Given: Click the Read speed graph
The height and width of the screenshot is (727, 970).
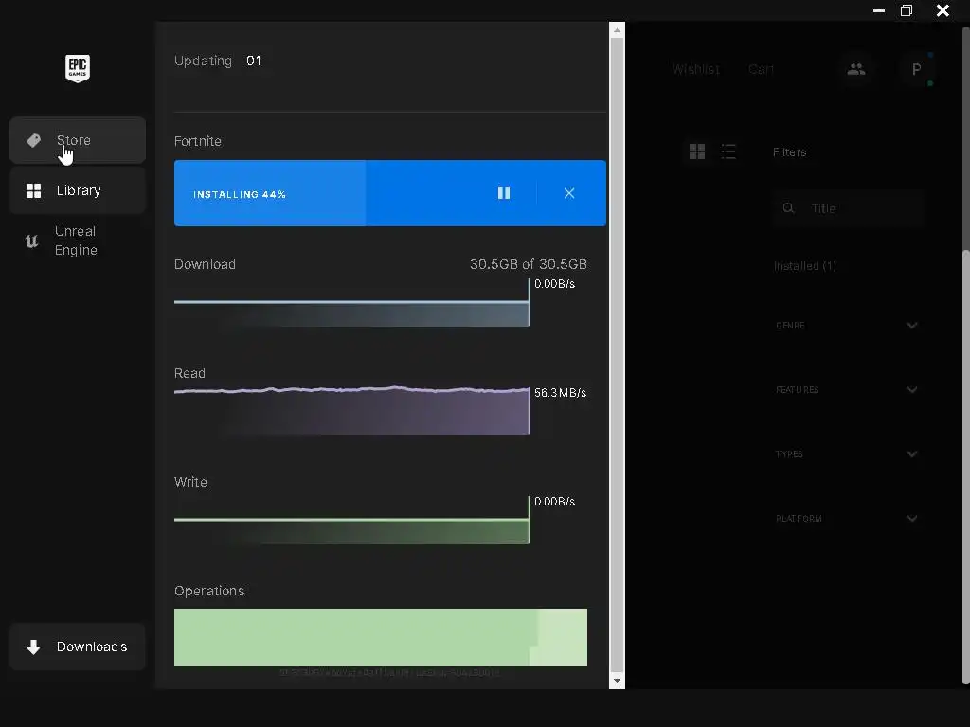Looking at the screenshot, I should click(x=352, y=411).
